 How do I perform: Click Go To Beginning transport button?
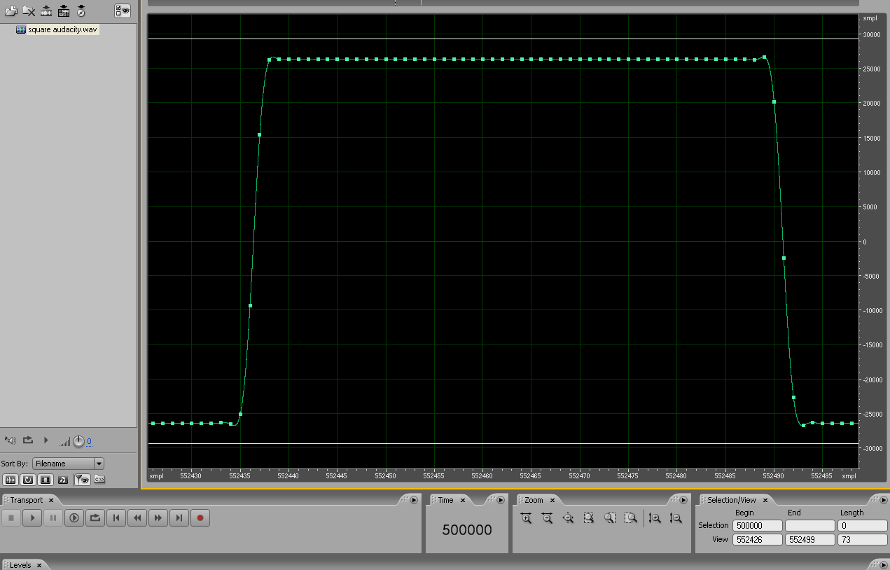coord(116,518)
